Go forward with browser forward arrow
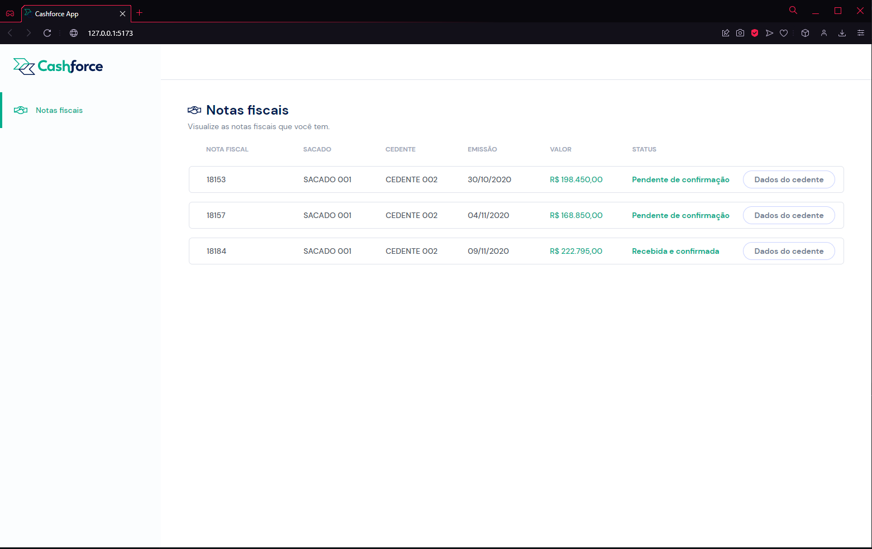The height and width of the screenshot is (549, 872). pyautogui.click(x=28, y=33)
